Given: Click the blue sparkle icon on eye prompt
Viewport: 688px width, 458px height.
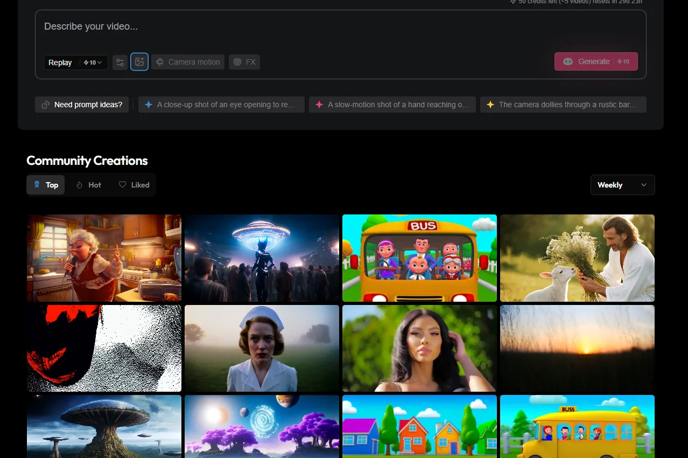Looking at the screenshot, I should click(x=149, y=105).
